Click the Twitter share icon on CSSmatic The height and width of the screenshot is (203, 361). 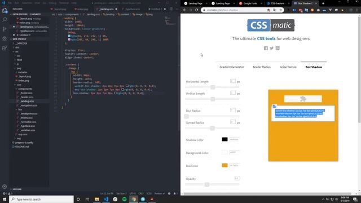(272, 48)
